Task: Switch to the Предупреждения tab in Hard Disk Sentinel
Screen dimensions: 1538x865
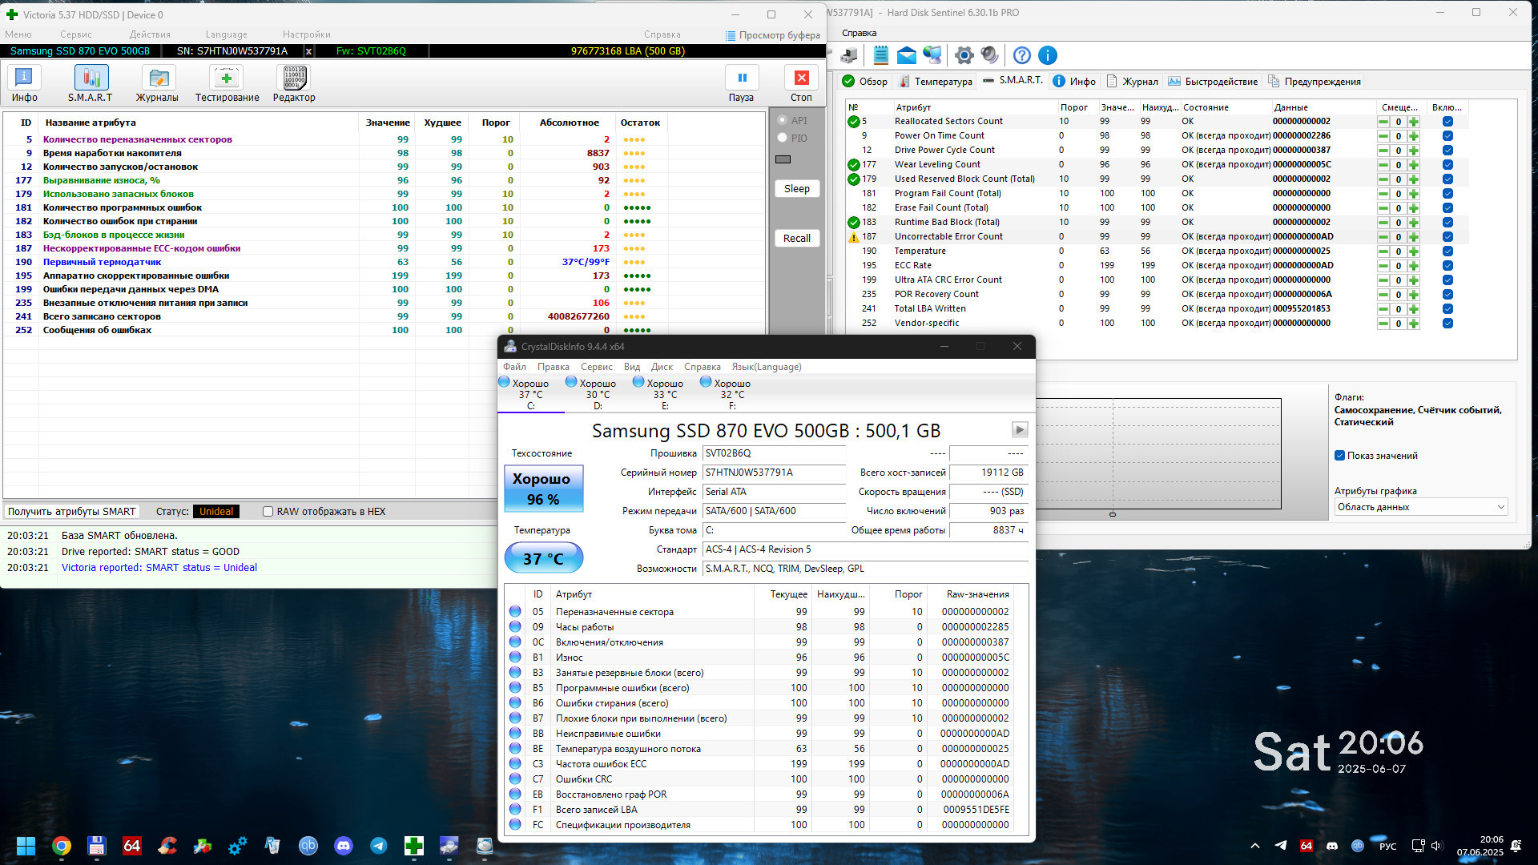Action: point(1314,81)
